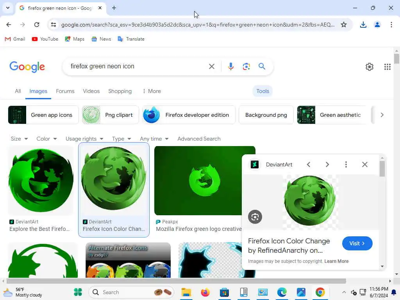Image resolution: width=400 pixels, height=300 pixels.
Task: Click the Visit button
Action: point(357,243)
